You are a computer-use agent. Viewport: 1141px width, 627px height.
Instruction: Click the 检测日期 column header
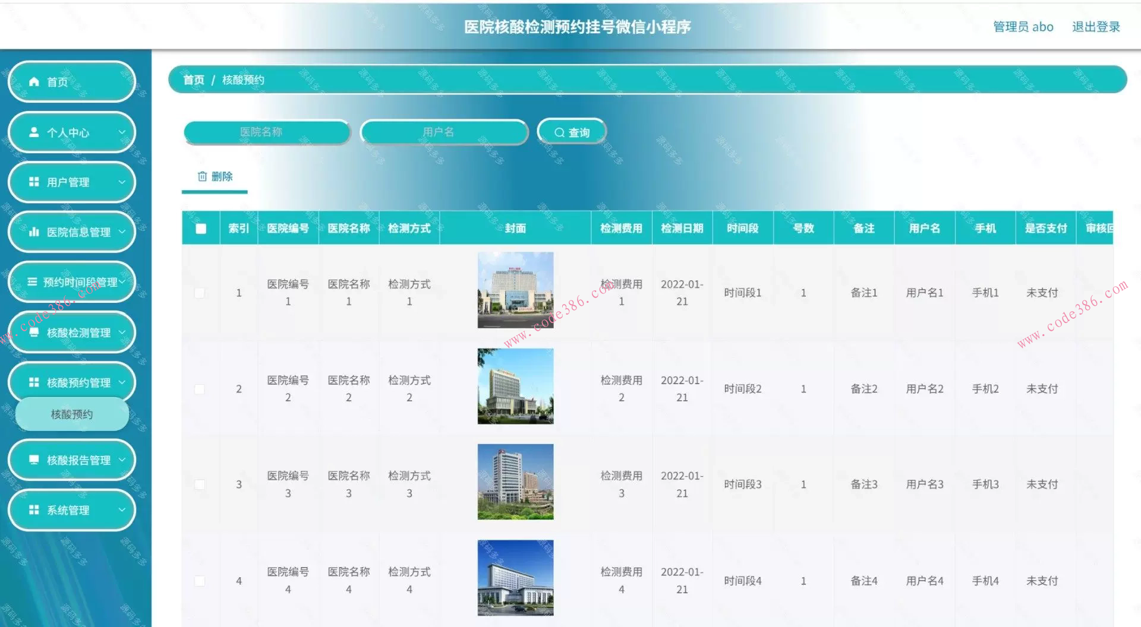tap(682, 228)
